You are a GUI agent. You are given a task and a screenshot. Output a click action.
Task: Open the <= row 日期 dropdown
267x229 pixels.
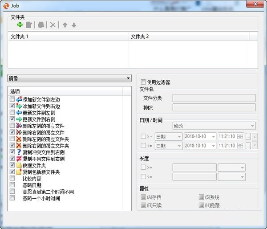click(168, 146)
